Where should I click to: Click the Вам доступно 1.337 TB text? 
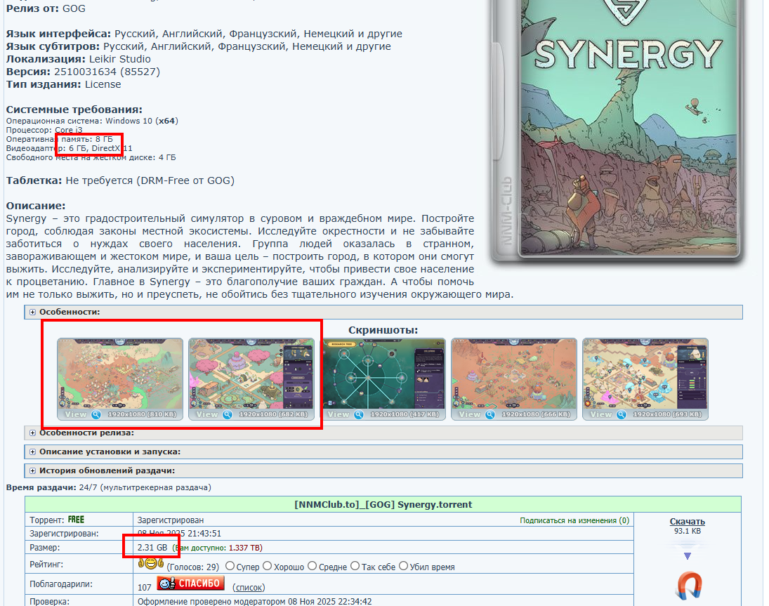217,548
